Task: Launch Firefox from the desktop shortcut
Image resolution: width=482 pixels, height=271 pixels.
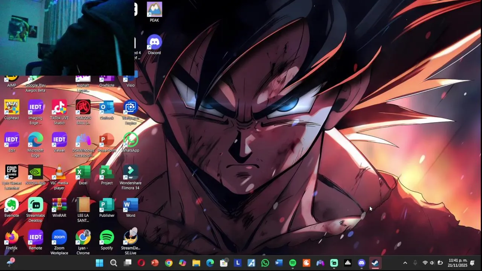Action: tap(12, 240)
